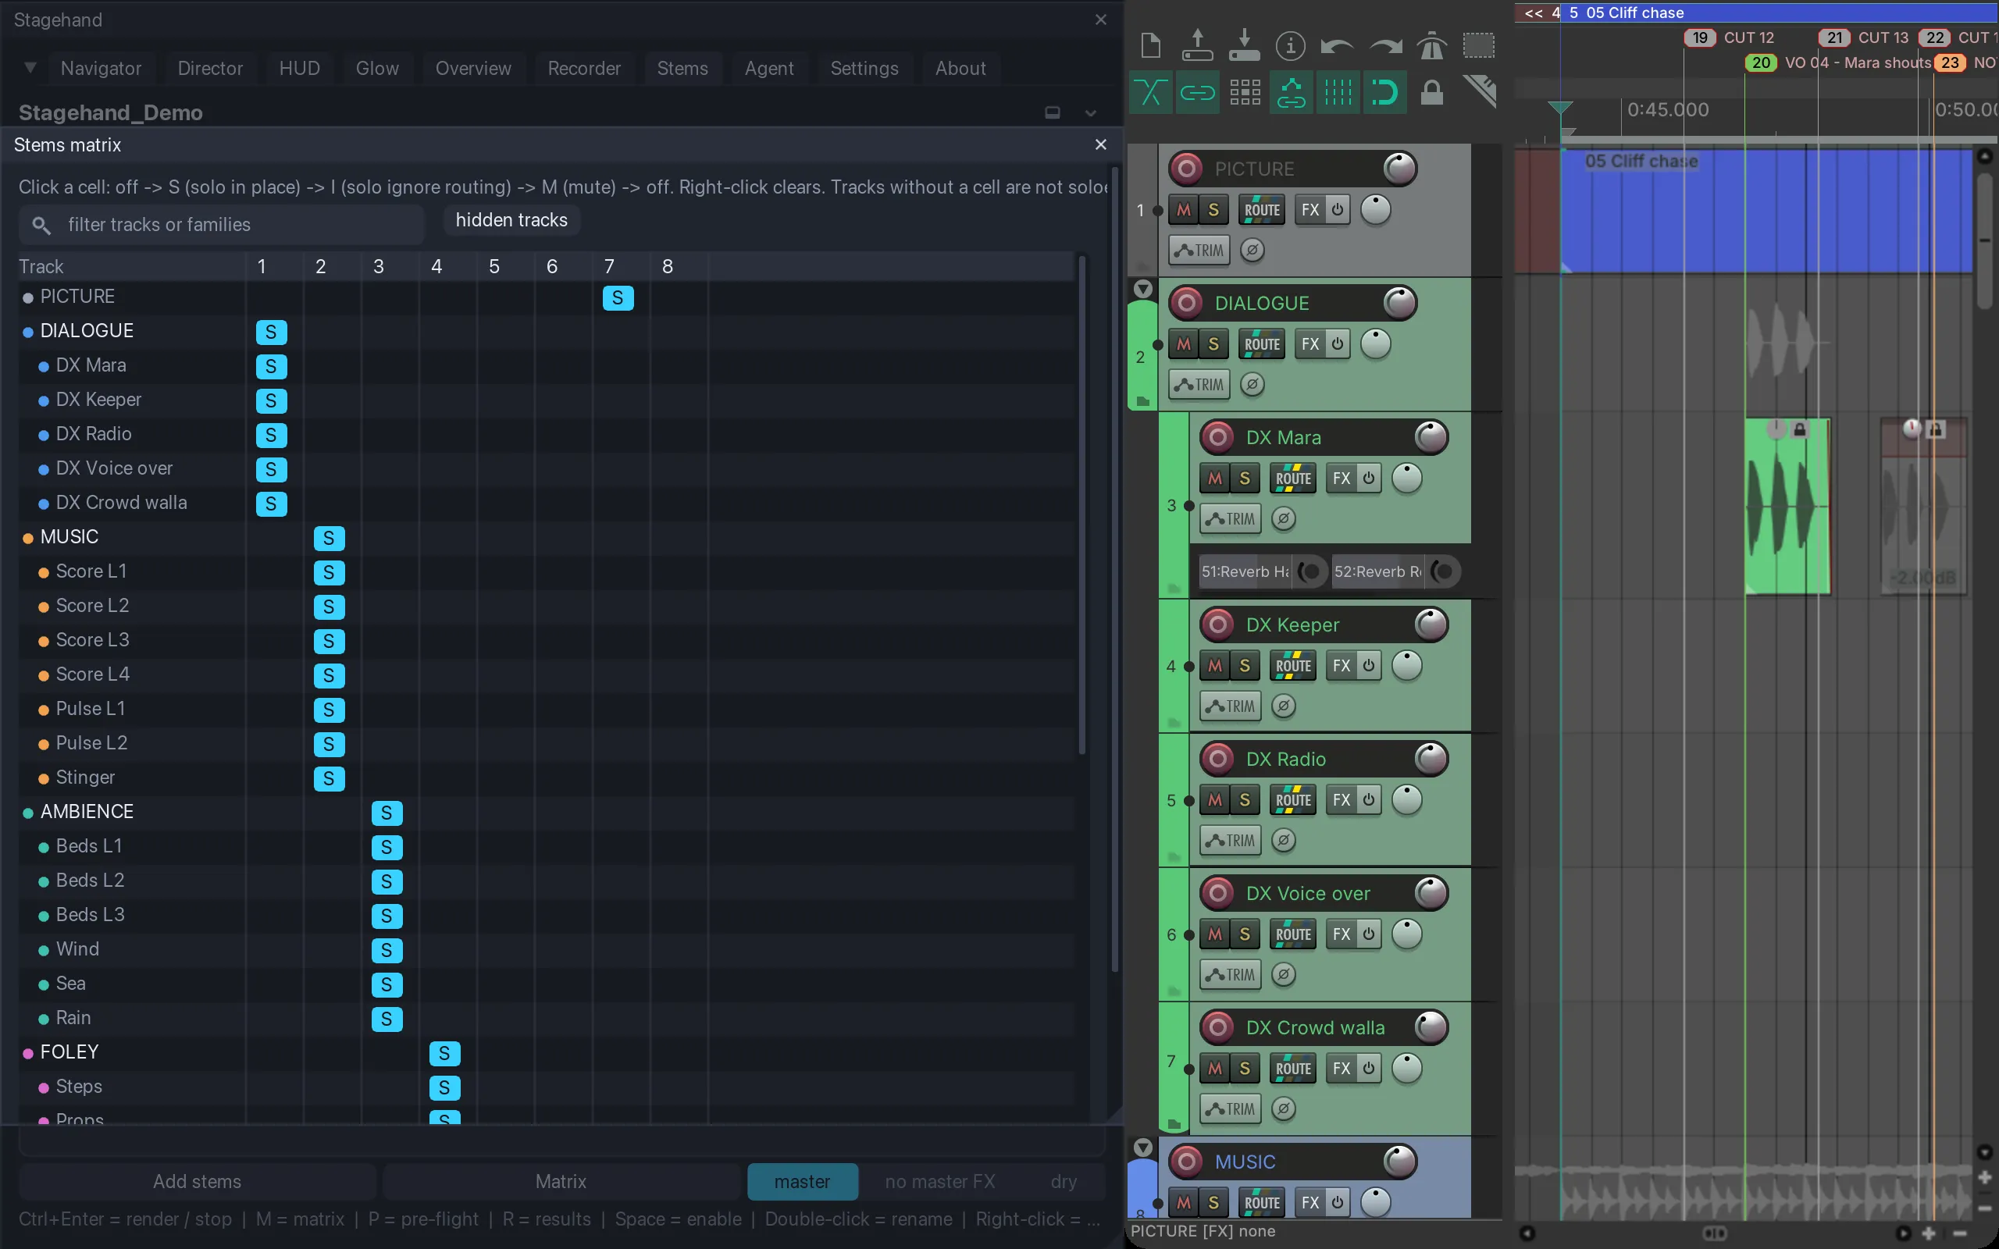Click the Open project upload icon
The width and height of the screenshot is (1999, 1249).
(x=1197, y=45)
